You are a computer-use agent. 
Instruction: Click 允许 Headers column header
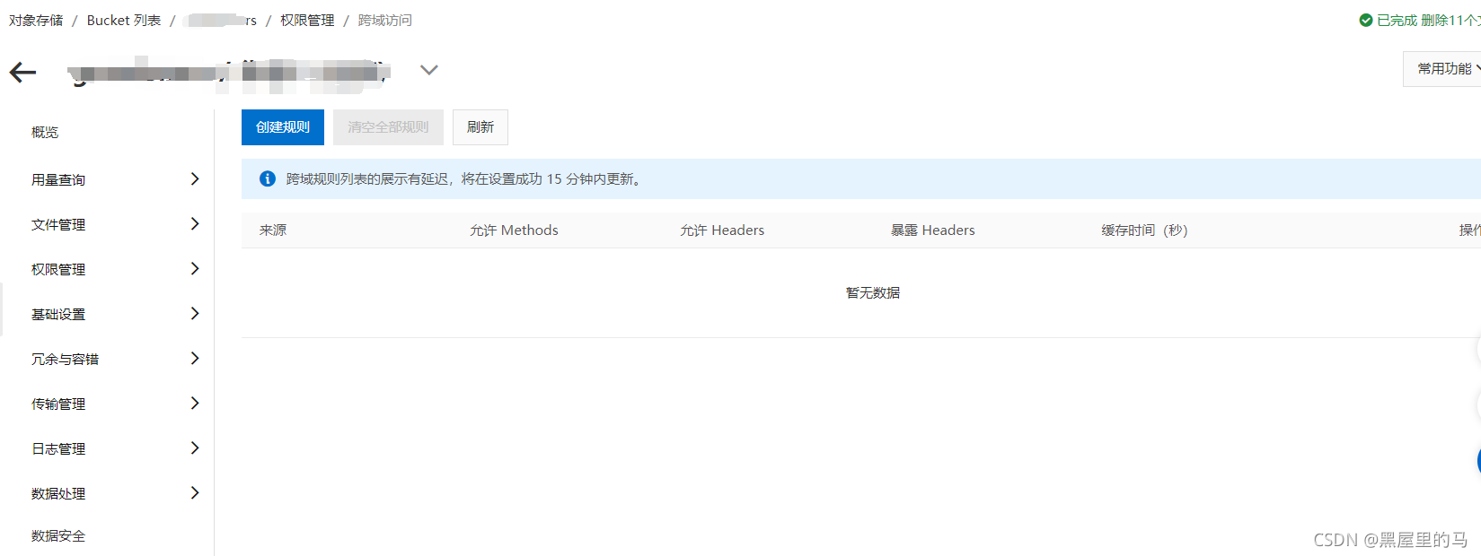[x=722, y=230]
